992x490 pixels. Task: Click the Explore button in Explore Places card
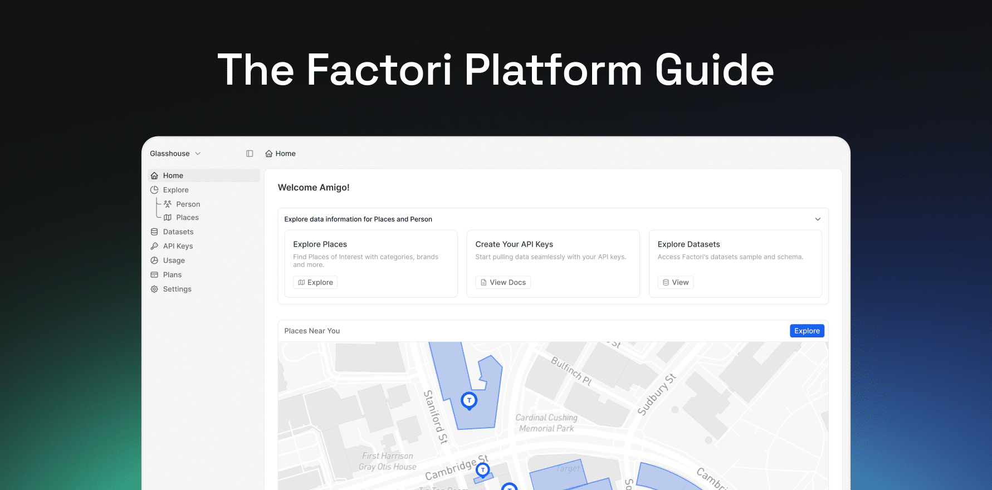[315, 282]
